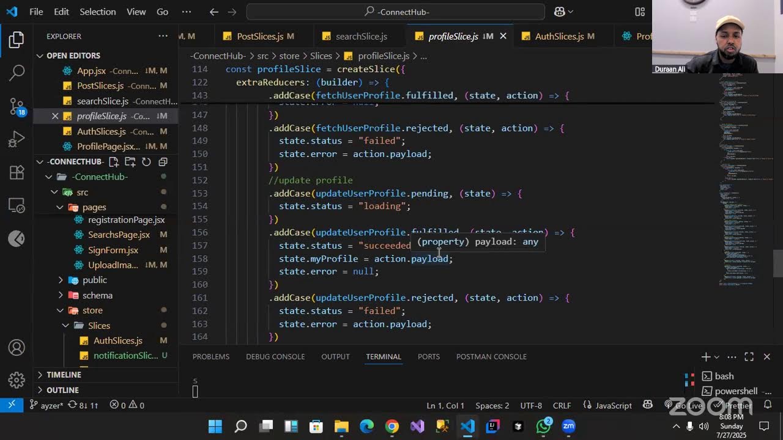Change indentation Spaces: 2 setting
This screenshot has width=783, height=440.
coord(492,405)
